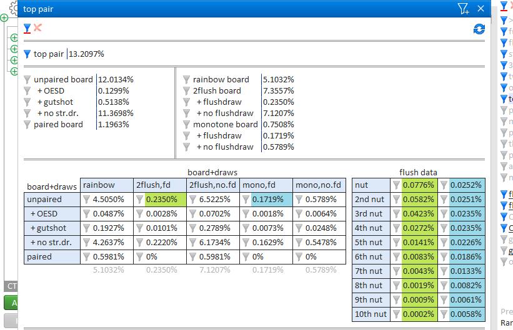
Task: Select the rainbow column header in board+draws table
Action: pos(106,185)
